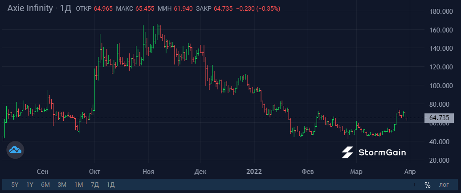Screen dimensions: 461x193
Task: Toggle percent scale mode
Action: pyautogui.click(x=428, y=185)
